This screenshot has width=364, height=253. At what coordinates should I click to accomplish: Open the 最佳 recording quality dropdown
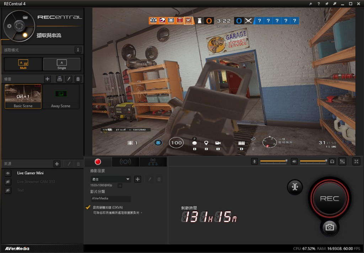(111, 179)
